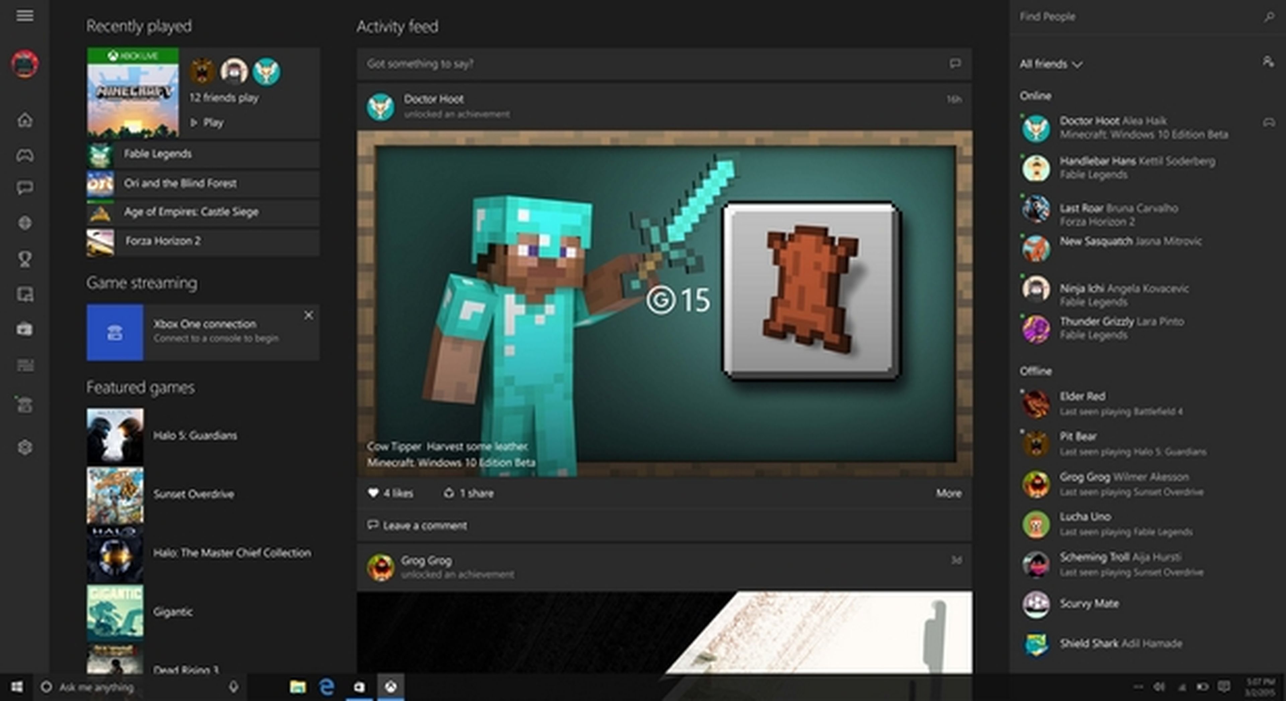Click the Minecraft cover art thumbnail
The height and width of the screenshot is (701, 1286).
133,93
